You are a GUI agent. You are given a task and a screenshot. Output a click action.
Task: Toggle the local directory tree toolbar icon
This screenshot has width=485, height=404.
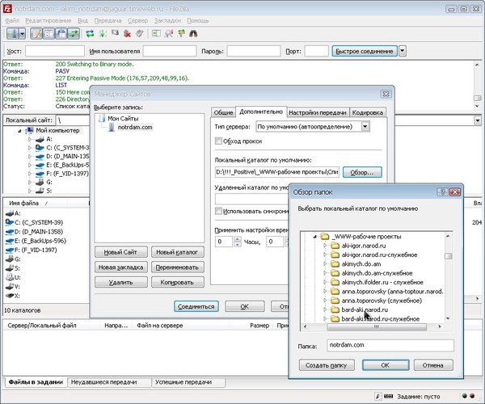(48, 33)
